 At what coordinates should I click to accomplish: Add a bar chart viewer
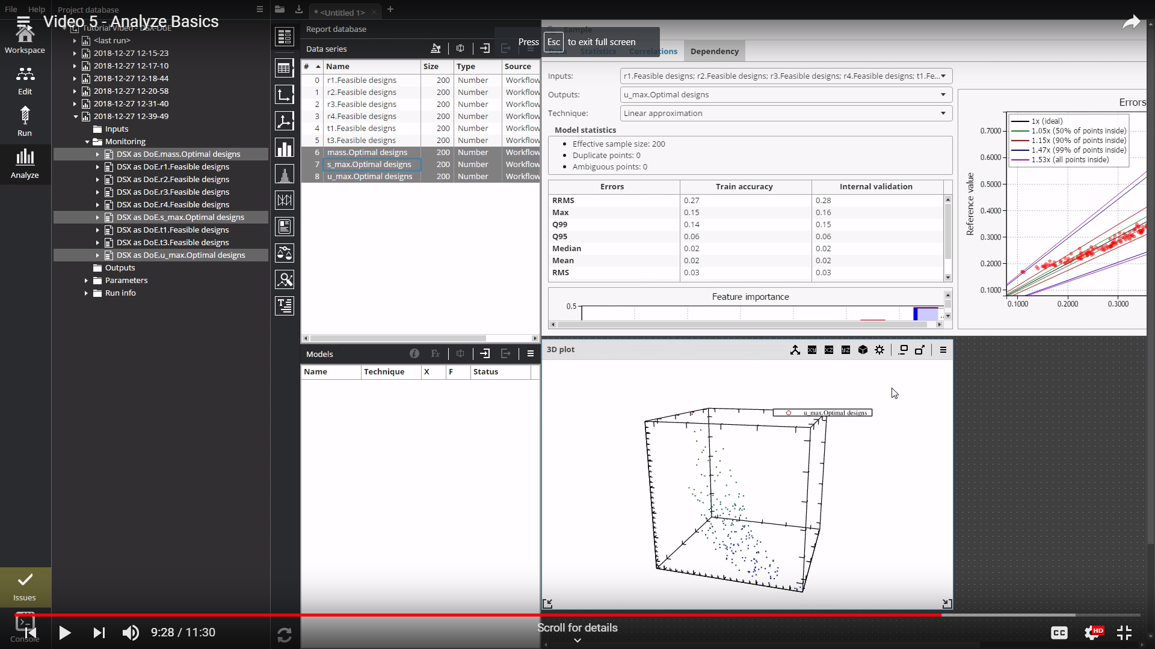pos(285,147)
